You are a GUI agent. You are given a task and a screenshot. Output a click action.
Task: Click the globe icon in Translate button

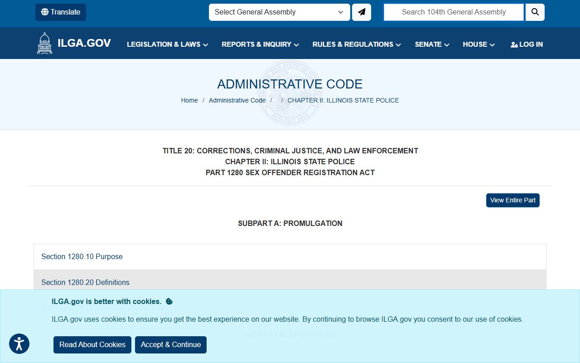(x=45, y=12)
